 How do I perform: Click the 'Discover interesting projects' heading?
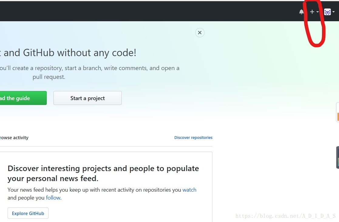click(x=103, y=173)
